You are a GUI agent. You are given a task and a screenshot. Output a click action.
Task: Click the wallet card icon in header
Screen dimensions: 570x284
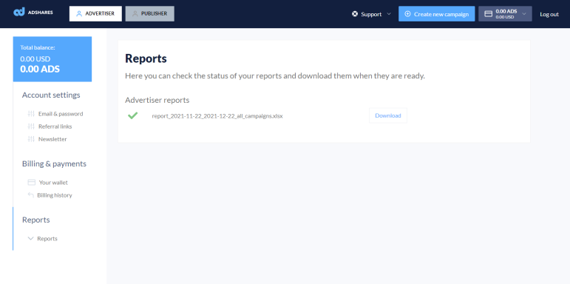tap(489, 14)
